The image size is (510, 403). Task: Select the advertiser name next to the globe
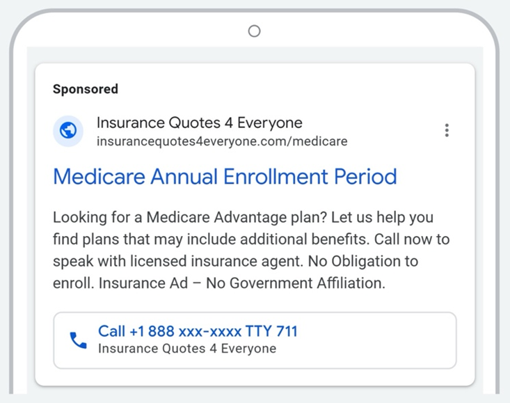click(199, 123)
